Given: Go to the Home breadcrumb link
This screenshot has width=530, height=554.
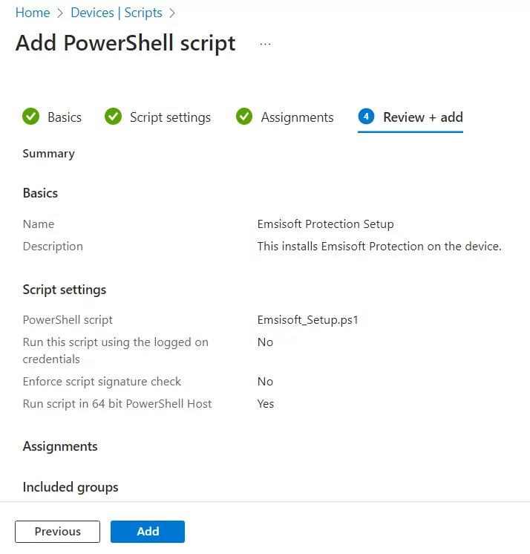Looking at the screenshot, I should pyautogui.click(x=33, y=13).
